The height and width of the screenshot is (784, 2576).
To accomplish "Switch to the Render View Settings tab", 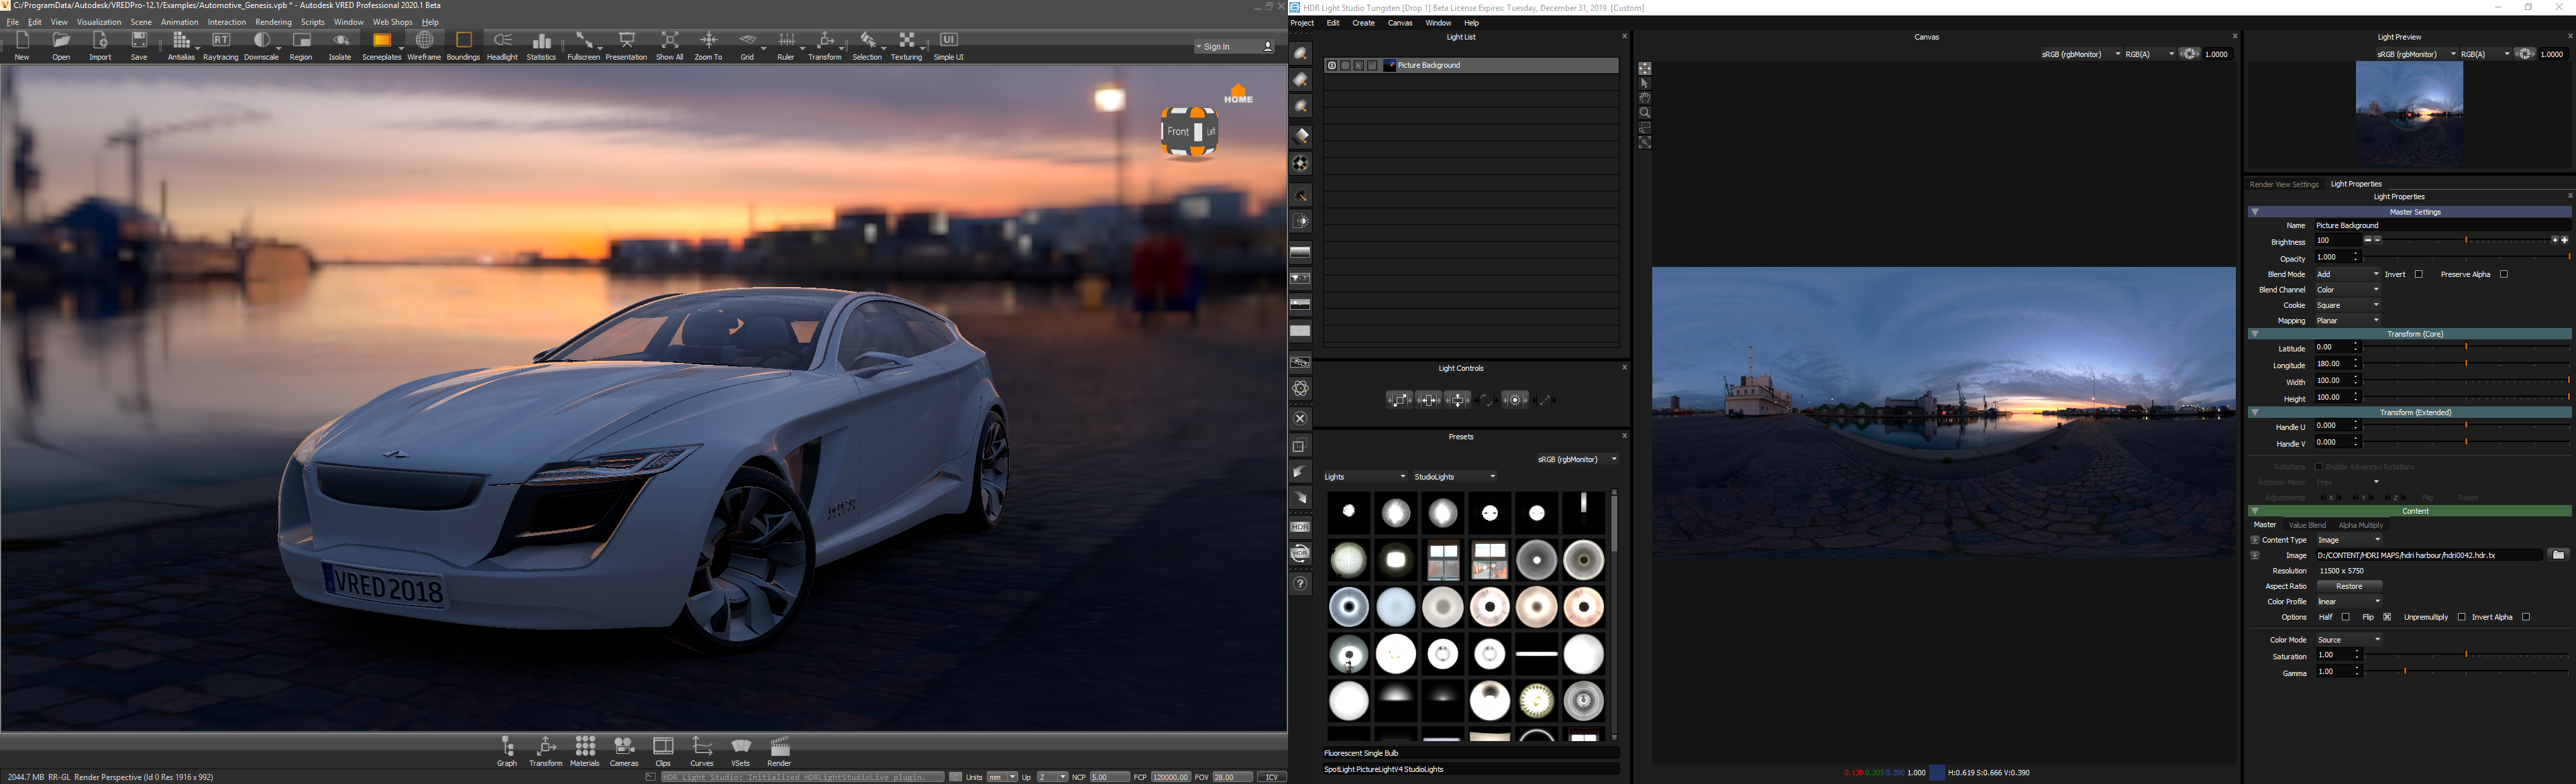I will (2284, 184).
